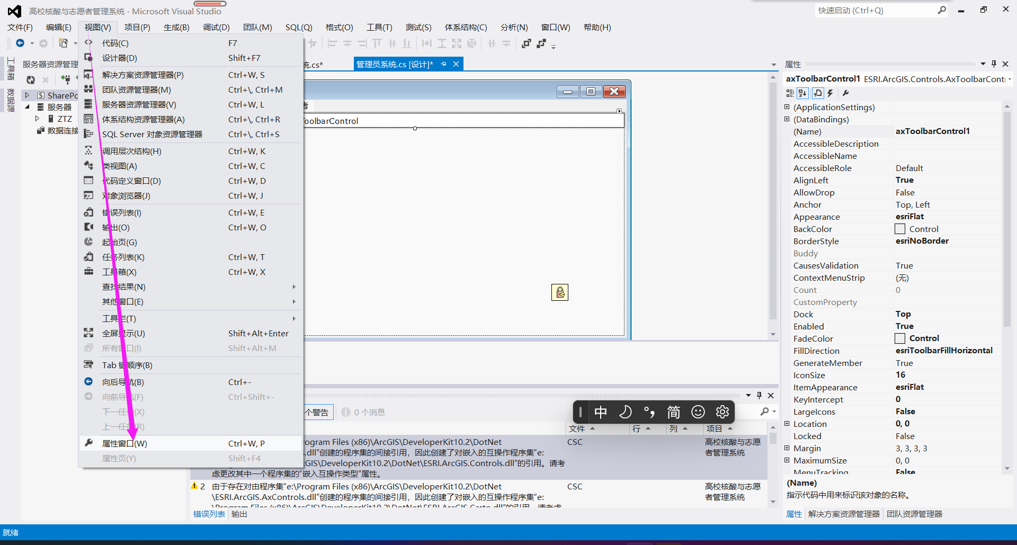Pin the Properties panel with the pushpin icon

coord(994,64)
